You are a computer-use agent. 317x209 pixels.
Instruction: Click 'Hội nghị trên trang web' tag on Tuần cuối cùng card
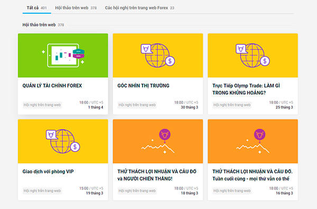(x=232, y=191)
